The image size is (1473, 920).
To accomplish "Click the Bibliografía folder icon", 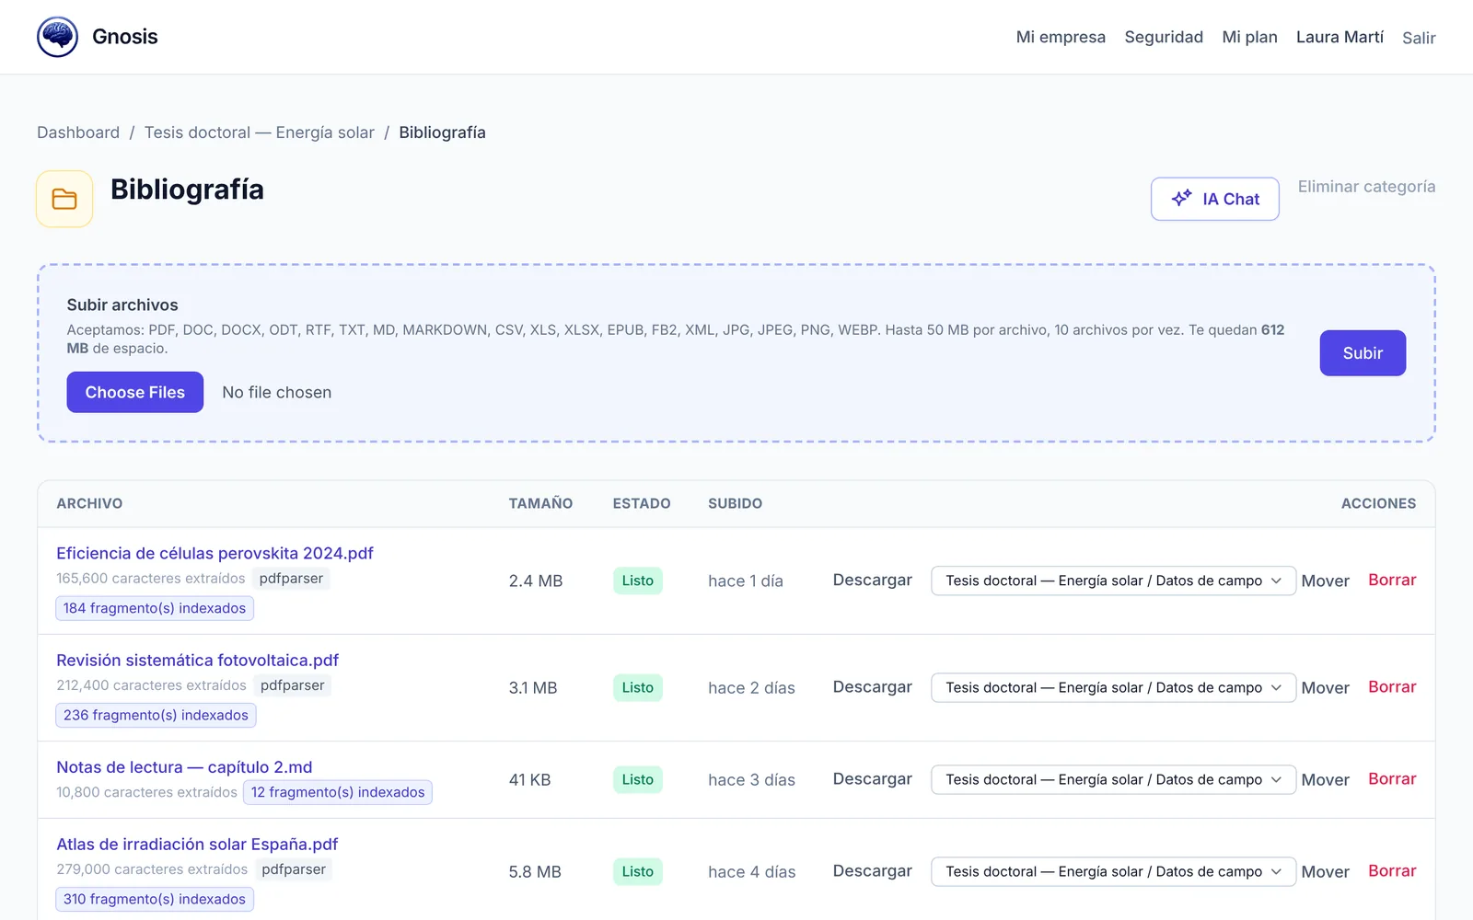I will pos(64,199).
